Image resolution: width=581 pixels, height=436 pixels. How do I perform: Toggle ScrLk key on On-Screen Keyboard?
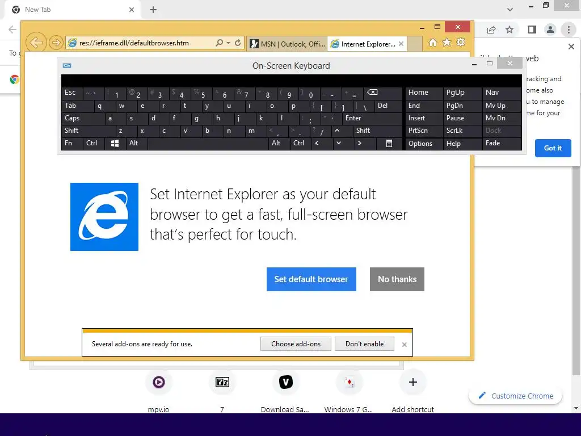(462, 131)
